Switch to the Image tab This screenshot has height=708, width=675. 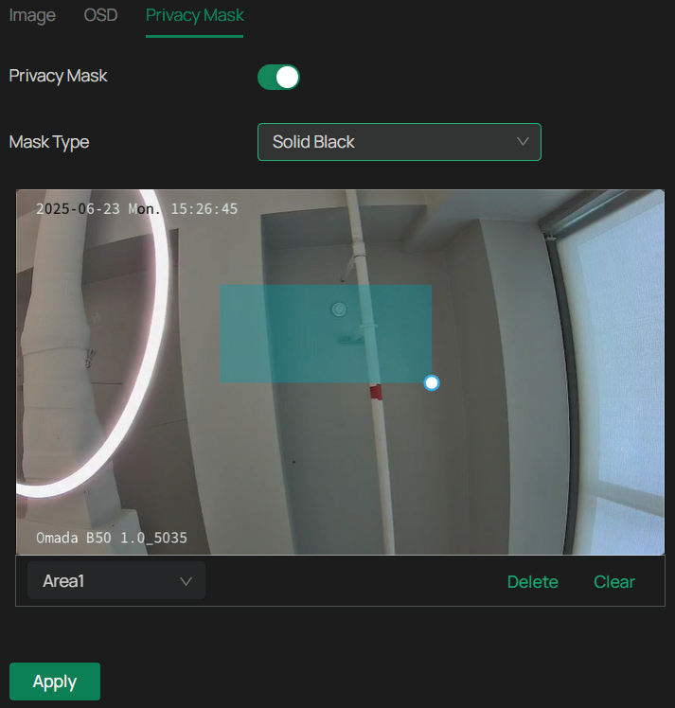(32, 15)
